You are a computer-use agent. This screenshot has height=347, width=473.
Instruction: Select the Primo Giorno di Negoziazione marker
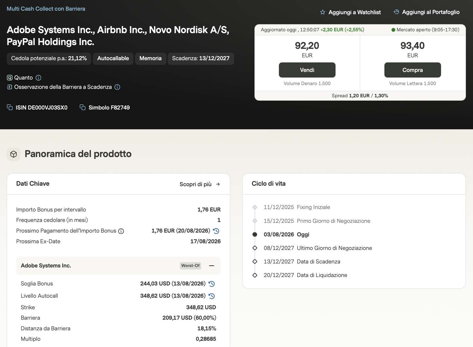(x=255, y=221)
